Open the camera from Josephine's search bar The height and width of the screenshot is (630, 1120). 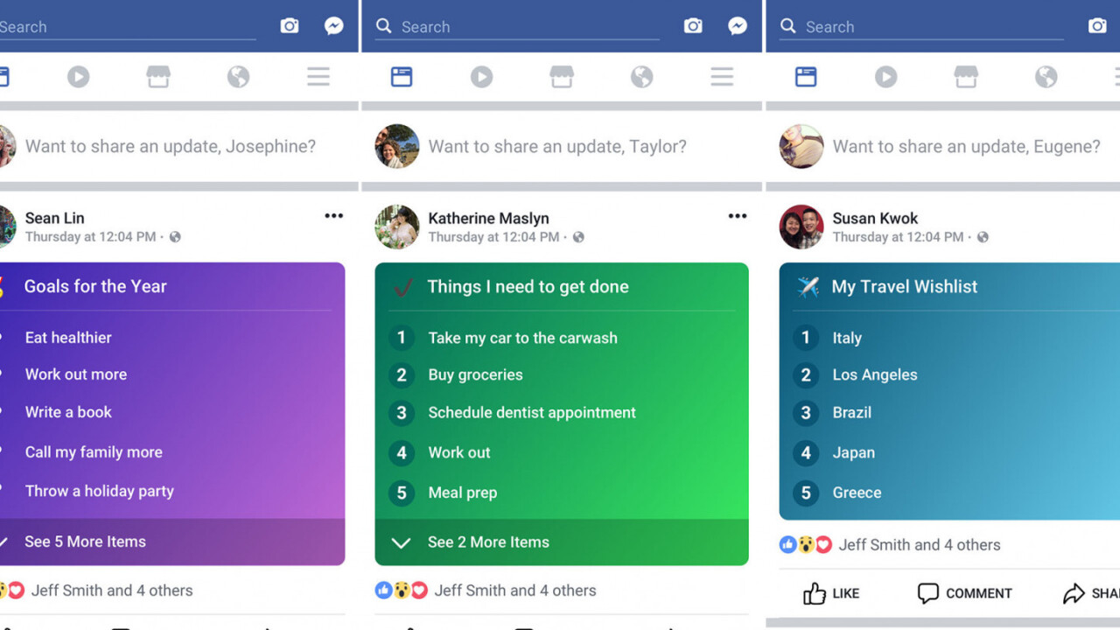coord(290,26)
